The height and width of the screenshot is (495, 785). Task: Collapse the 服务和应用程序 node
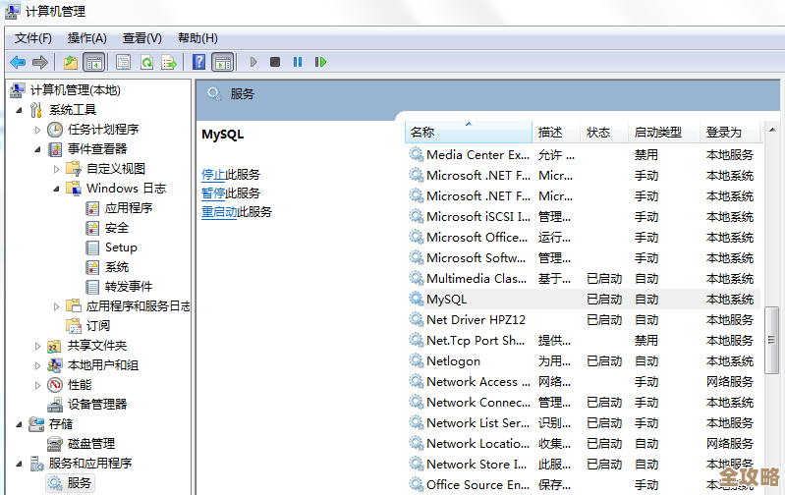(x=19, y=464)
